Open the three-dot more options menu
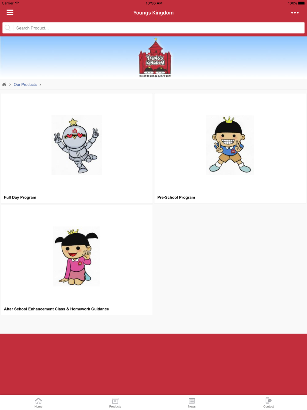The image size is (307, 410). 295,13
